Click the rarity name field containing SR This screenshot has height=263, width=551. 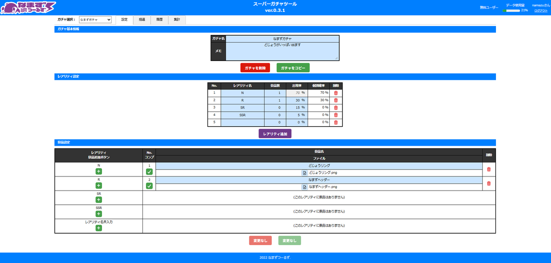coord(242,108)
